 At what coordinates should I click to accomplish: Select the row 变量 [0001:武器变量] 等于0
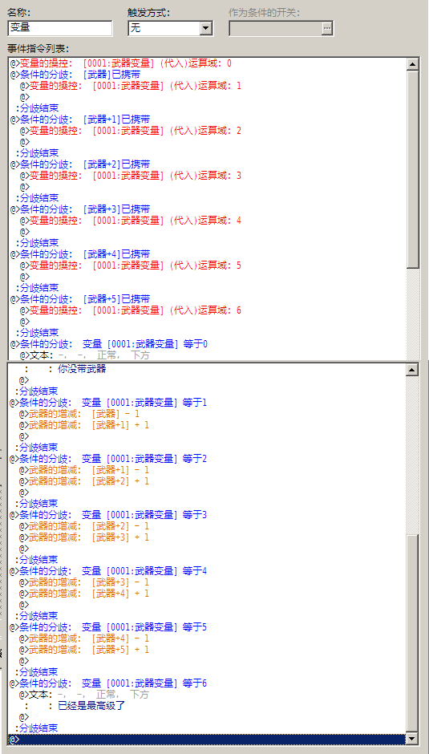(x=208, y=344)
